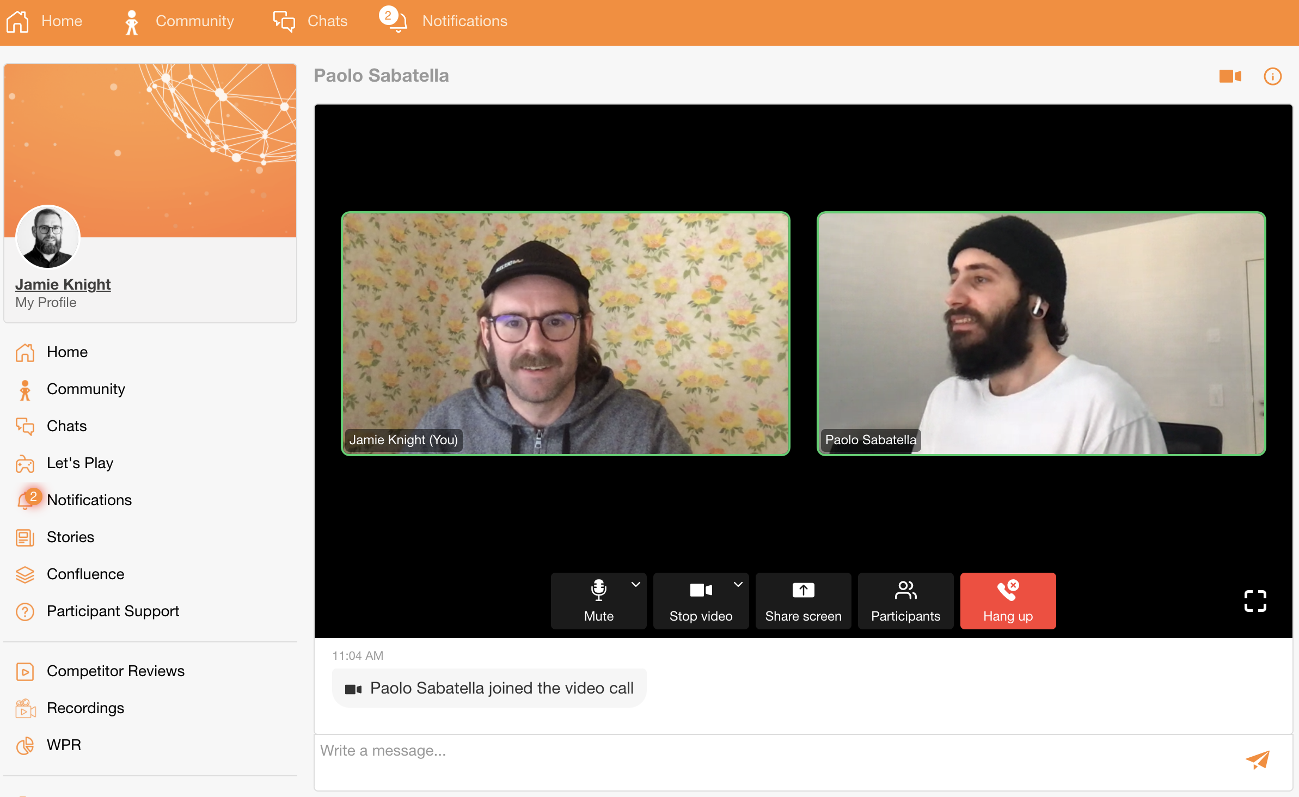1299x797 pixels.
Task: Open Home from top navigation text
Action: tap(62, 21)
